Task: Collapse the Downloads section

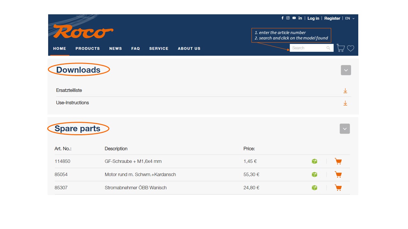Action: tap(346, 70)
